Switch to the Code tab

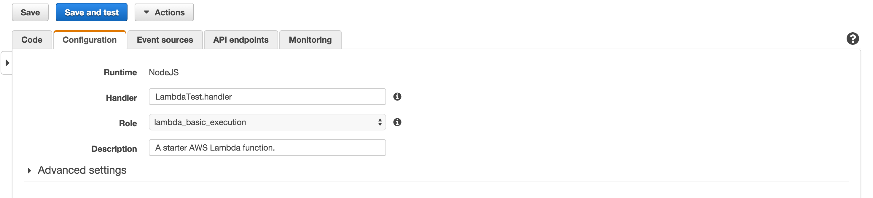(x=32, y=40)
